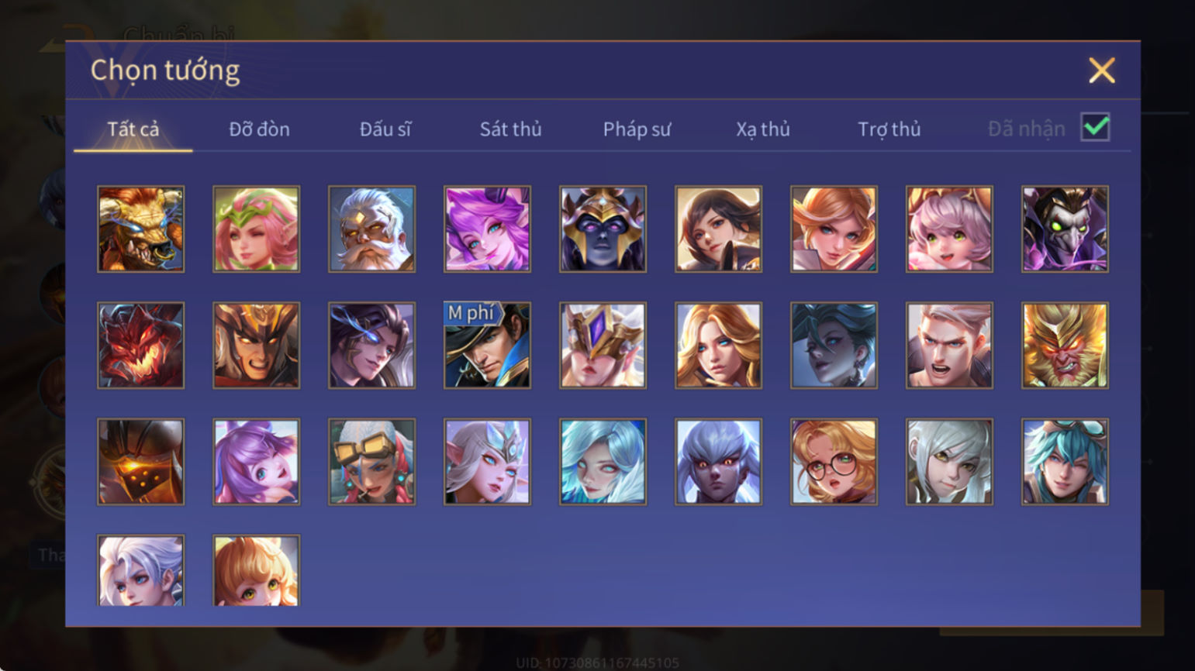The width and height of the screenshot is (1195, 671).
Task: Switch to the "Đỡ đòn" tab
Action: click(x=259, y=129)
